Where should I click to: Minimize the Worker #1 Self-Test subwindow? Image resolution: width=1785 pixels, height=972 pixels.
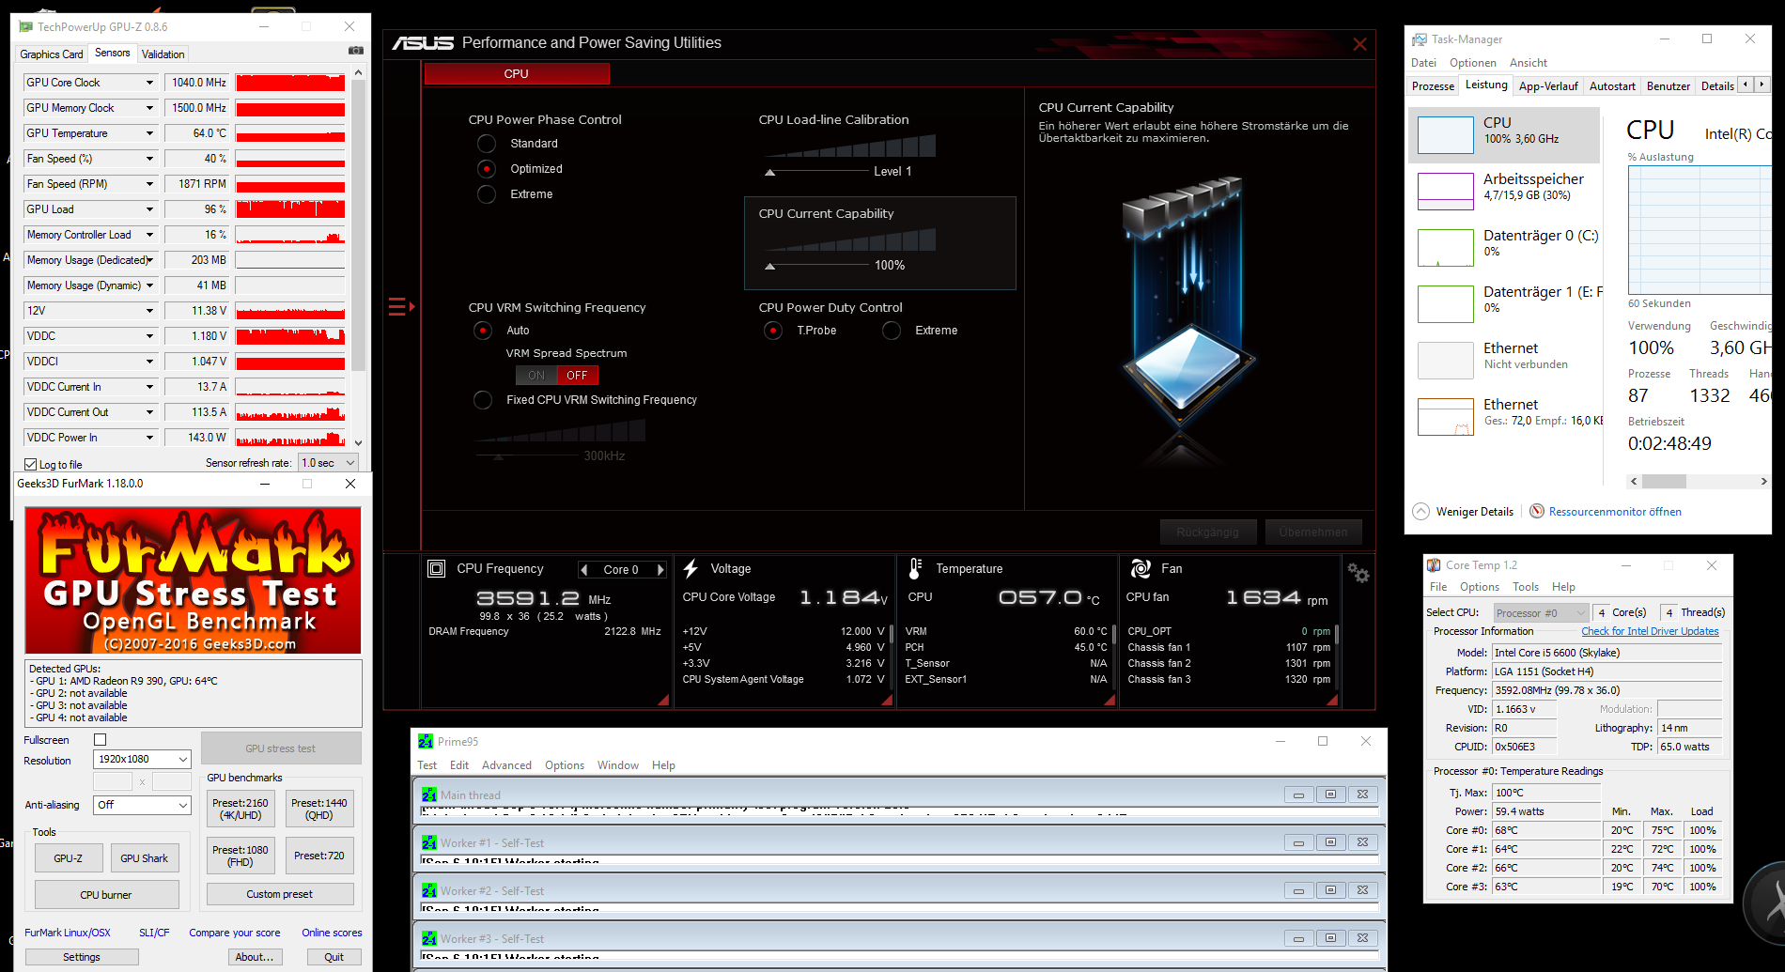click(x=1298, y=842)
